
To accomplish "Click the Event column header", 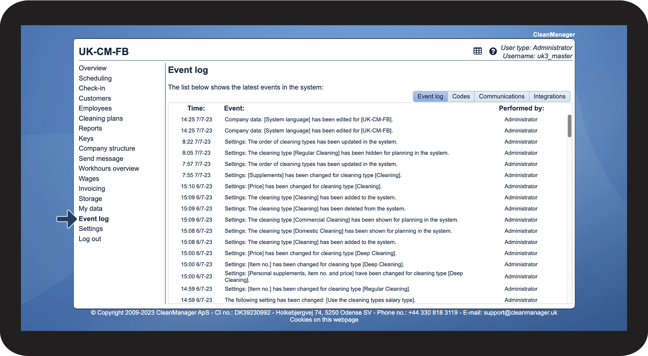I will [234, 109].
